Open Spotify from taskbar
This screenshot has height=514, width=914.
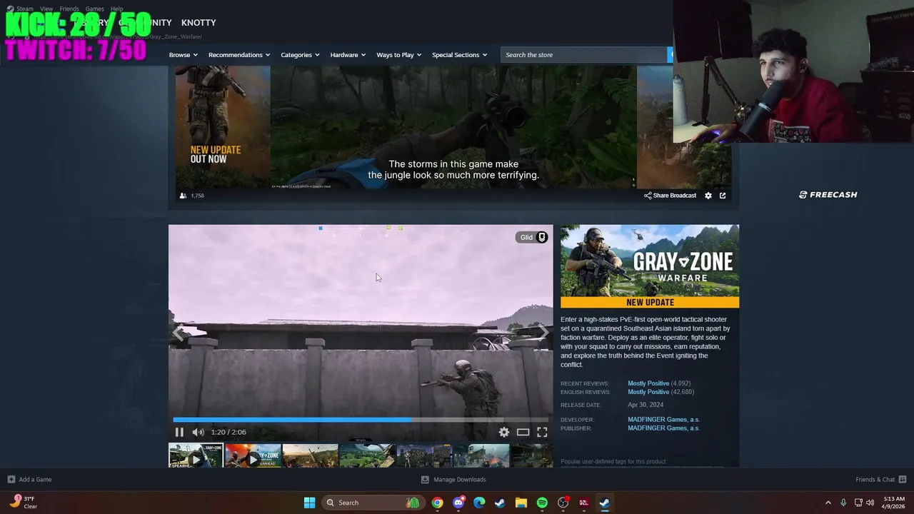[542, 503]
